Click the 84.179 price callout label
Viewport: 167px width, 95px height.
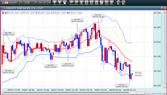click(x=68, y=65)
